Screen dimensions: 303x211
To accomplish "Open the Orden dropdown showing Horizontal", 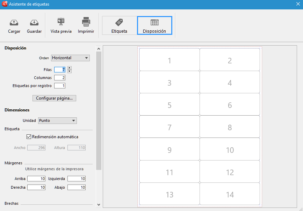I will point(70,58).
